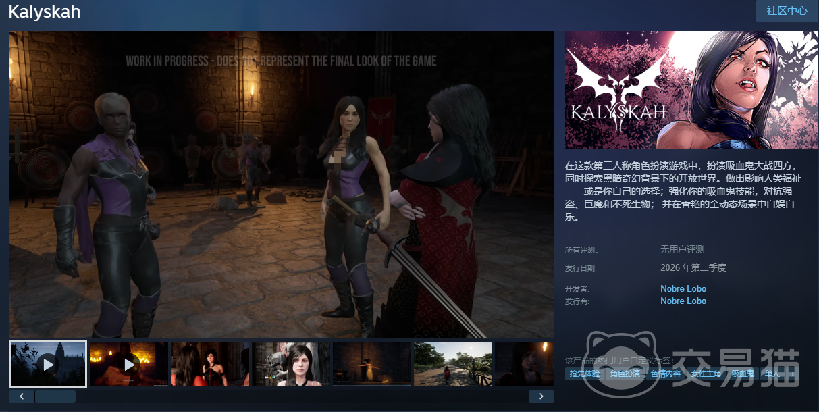
Task: Click the right scroll arrow under the thumbnails
Action: click(541, 396)
